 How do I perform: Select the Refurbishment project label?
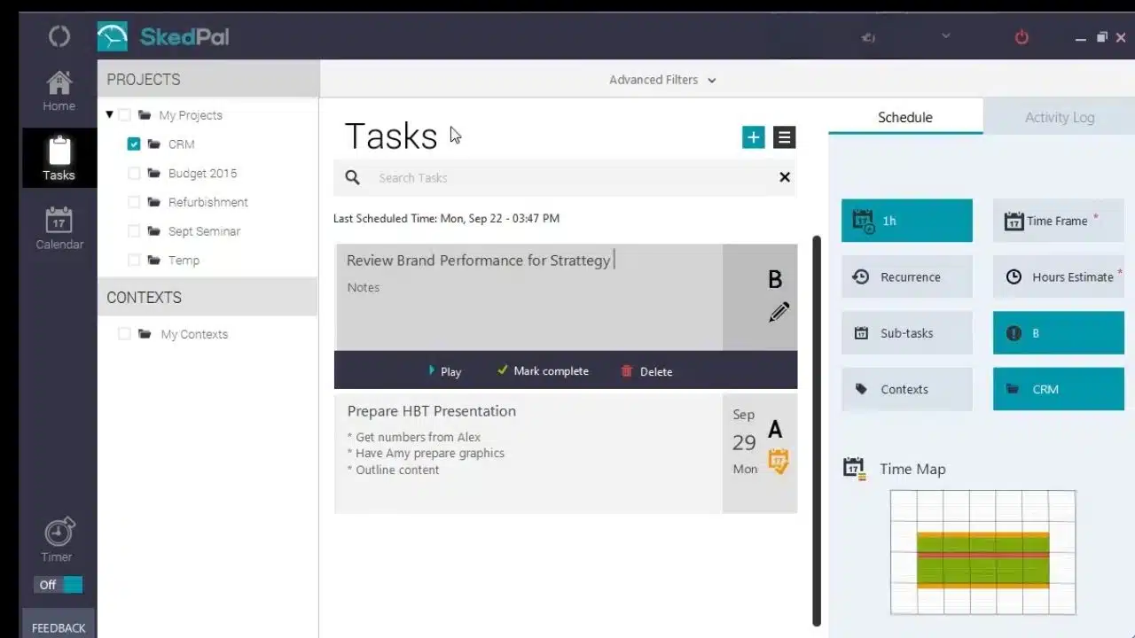pyautogui.click(x=208, y=202)
